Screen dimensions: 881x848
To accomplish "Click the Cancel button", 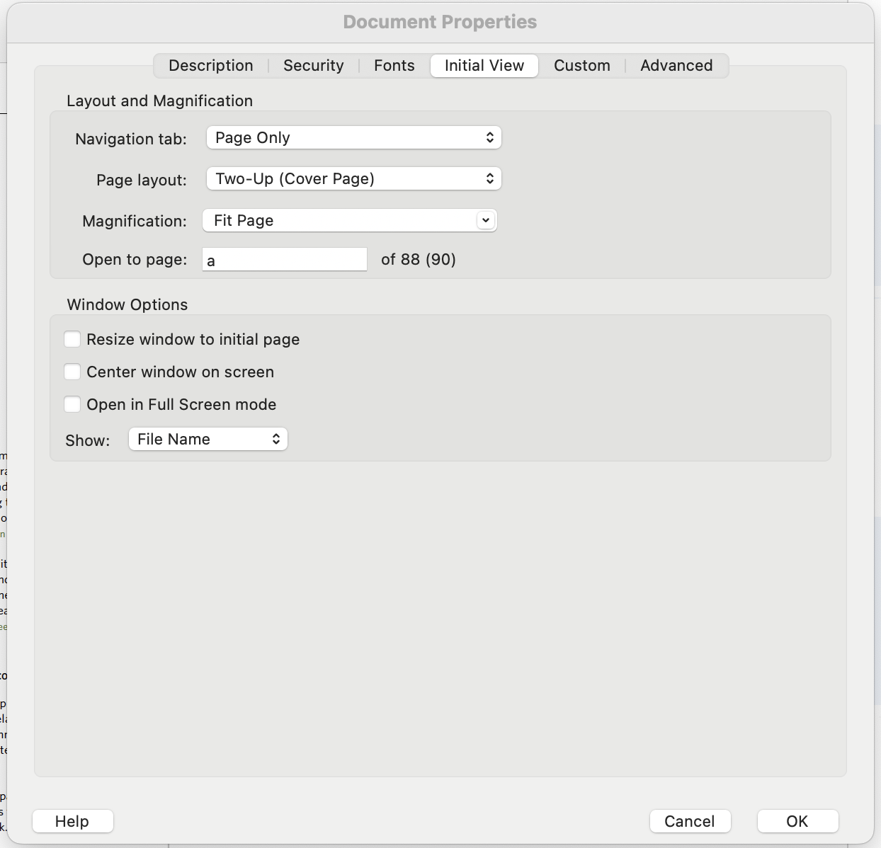I will click(690, 821).
